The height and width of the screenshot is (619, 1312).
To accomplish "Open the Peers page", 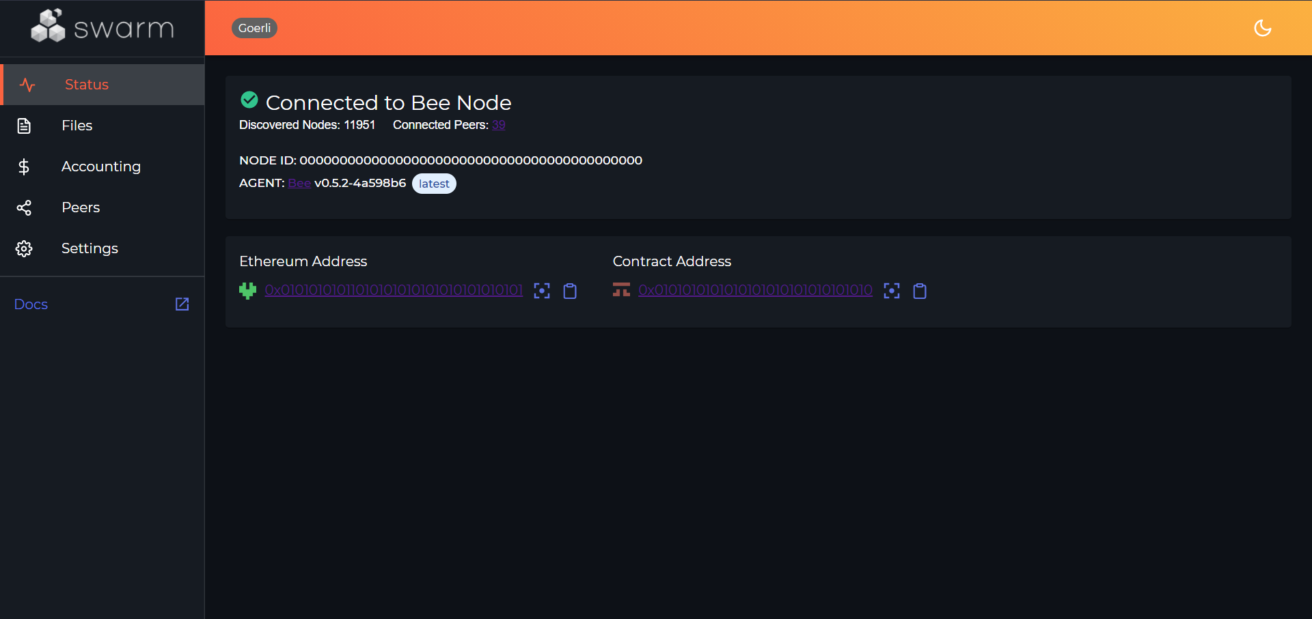I will pyautogui.click(x=102, y=207).
